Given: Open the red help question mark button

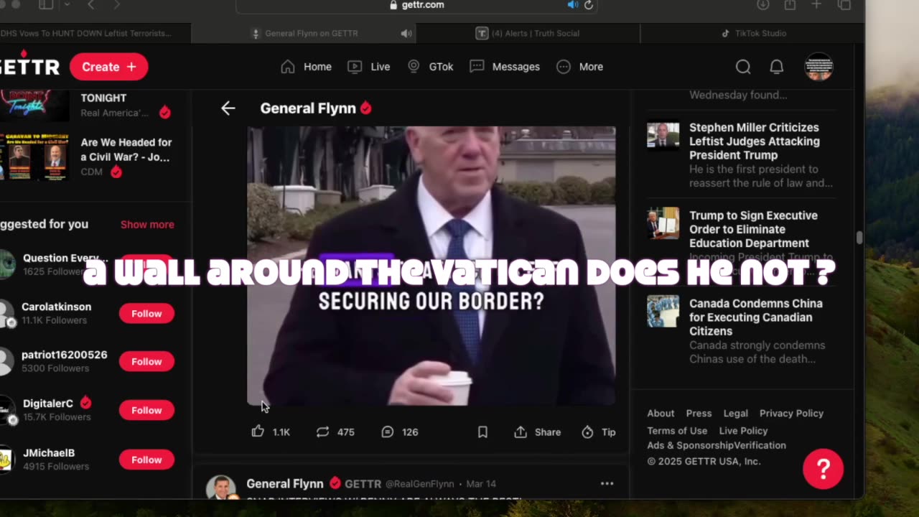Looking at the screenshot, I should (823, 469).
